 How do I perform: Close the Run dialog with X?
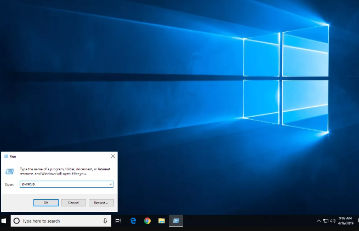(x=113, y=156)
